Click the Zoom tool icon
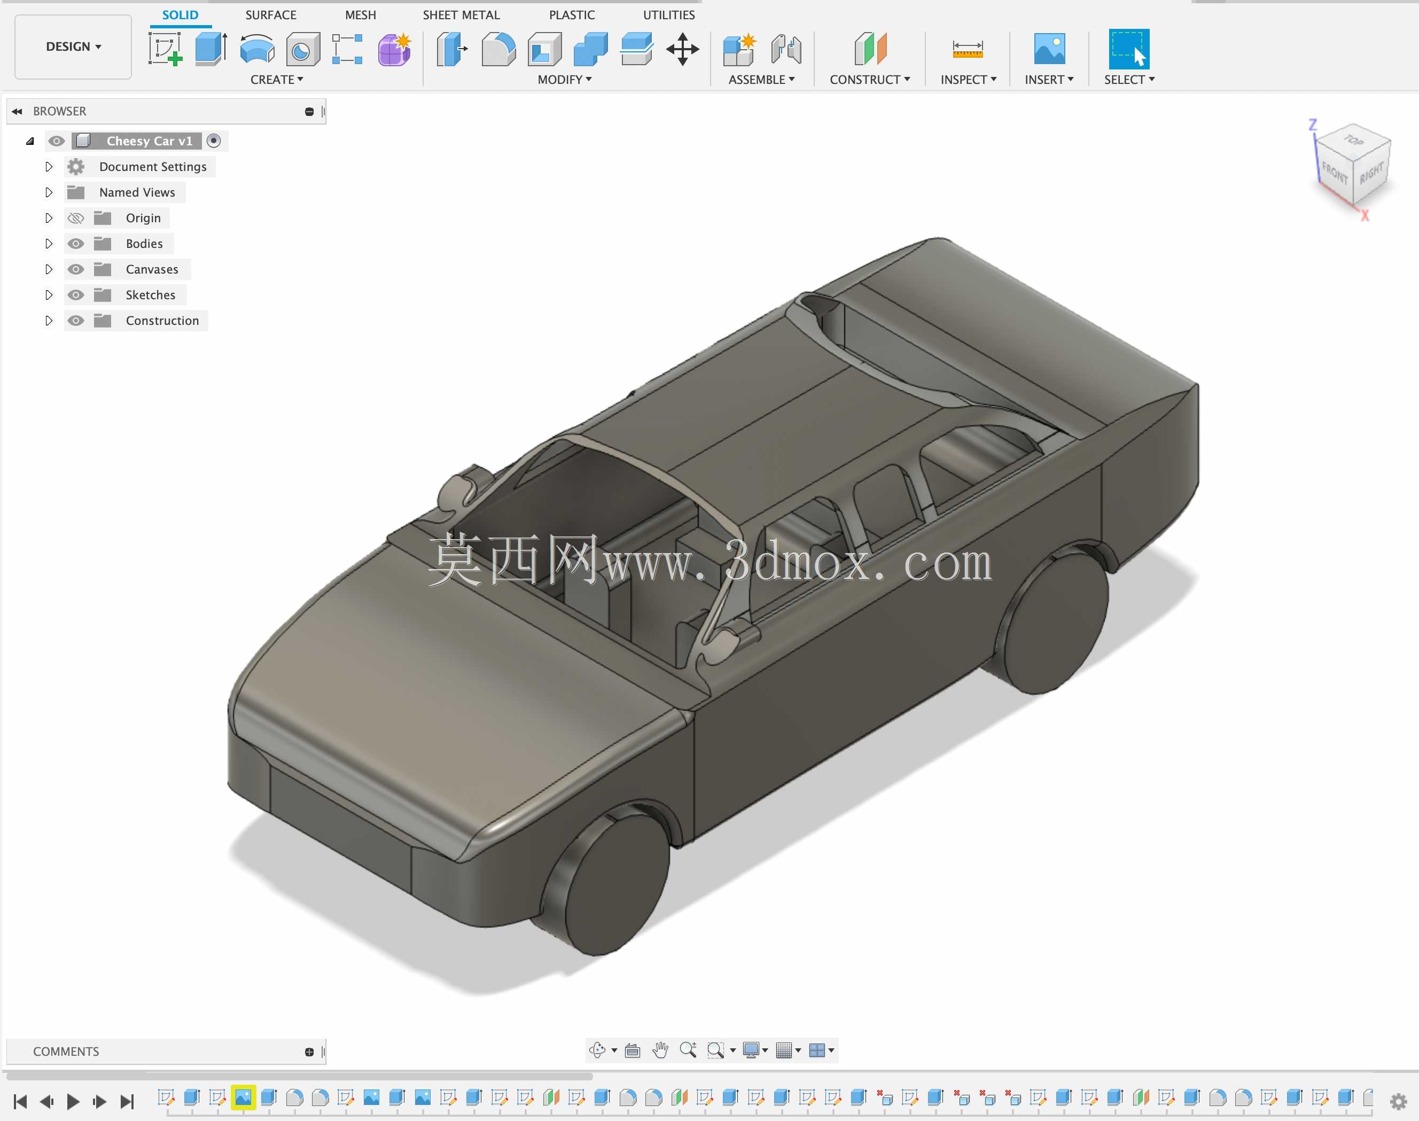This screenshot has width=1419, height=1121. coord(688,1050)
